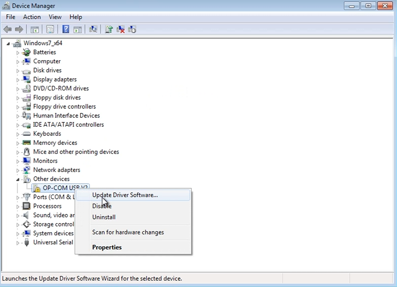Choose Disable from the context menu
Image resolution: width=397 pixels, height=287 pixels.
point(133,206)
